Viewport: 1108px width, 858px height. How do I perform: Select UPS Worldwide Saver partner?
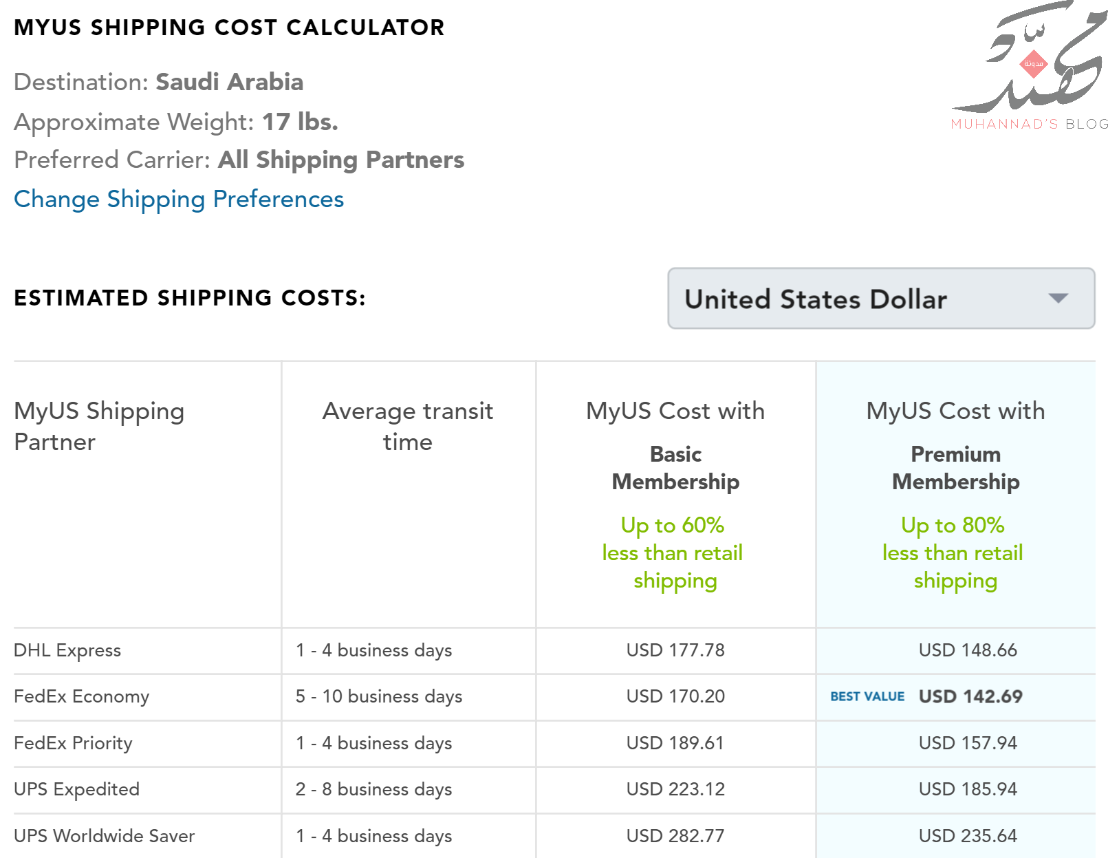[x=105, y=836]
